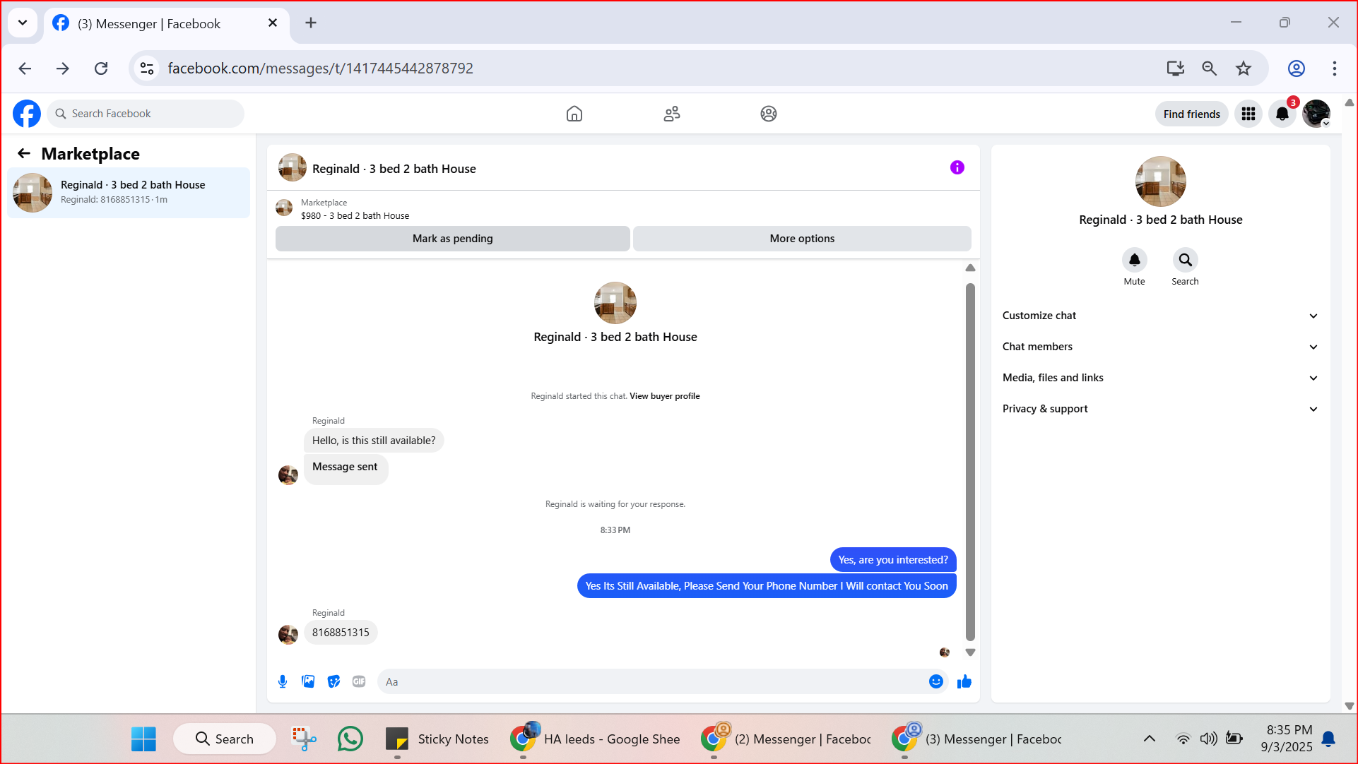1358x764 pixels.
Task: Click Mark as pending button
Action: [453, 239]
